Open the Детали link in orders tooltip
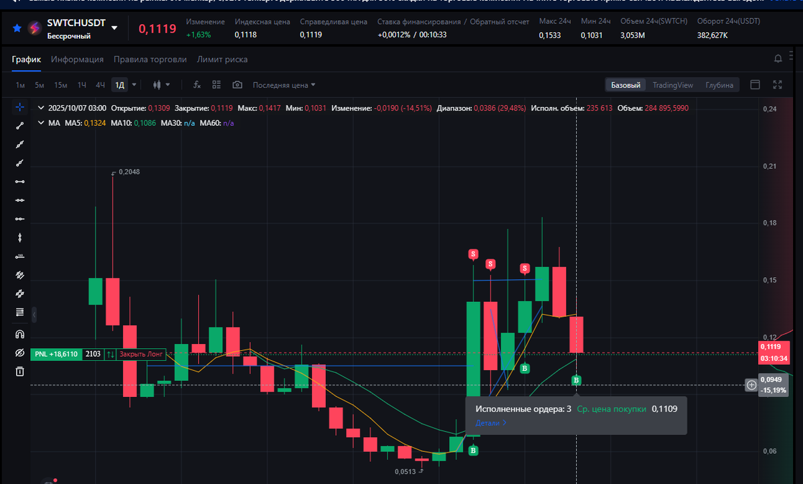 point(491,423)
